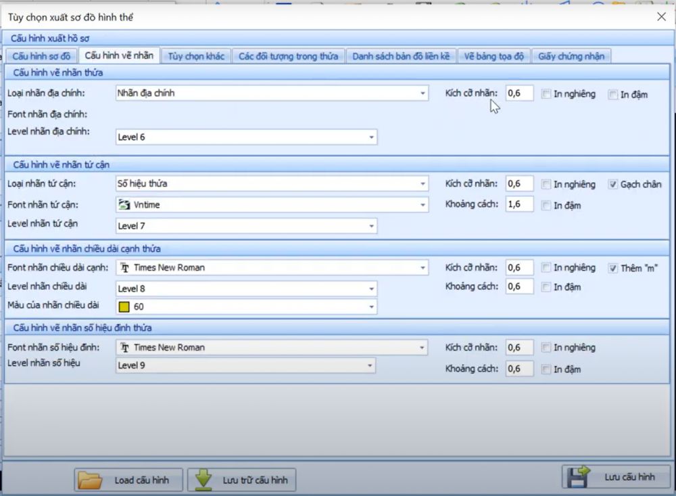Uncheck the Thêm "m" option
Screen dimensions: 676x496
(613, 268)
